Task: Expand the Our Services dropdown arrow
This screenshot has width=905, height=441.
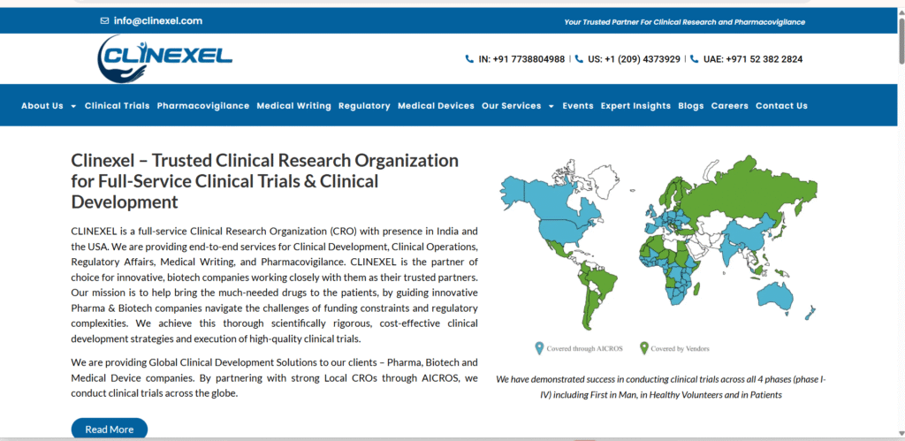Action: pyautogui.click(x=551, y=106)
